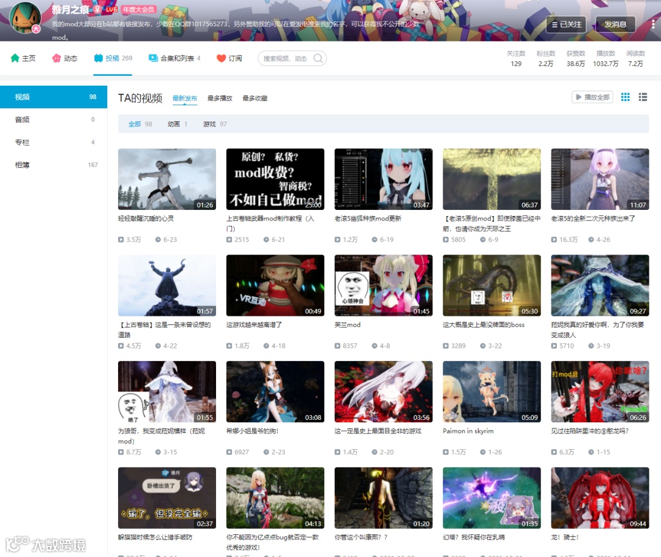Open the 主页 home tab

[x=23, y=58]
